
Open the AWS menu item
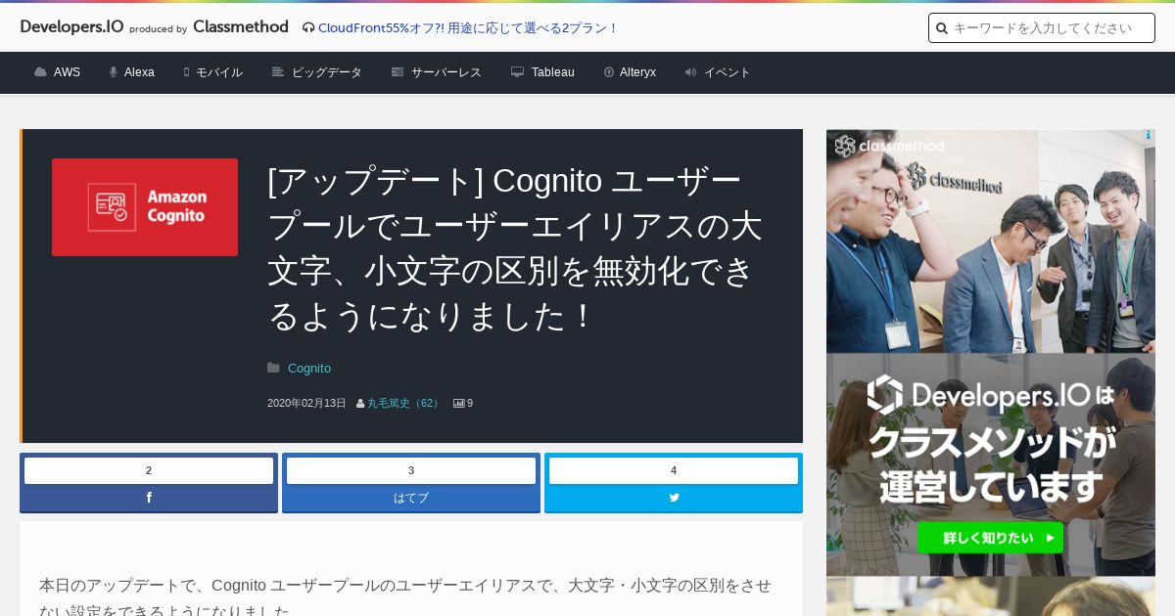[67, 72]
